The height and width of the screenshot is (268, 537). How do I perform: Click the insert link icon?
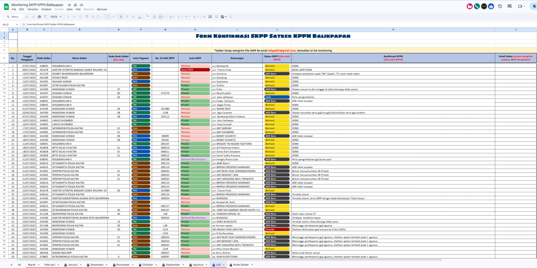click(204, 17)
